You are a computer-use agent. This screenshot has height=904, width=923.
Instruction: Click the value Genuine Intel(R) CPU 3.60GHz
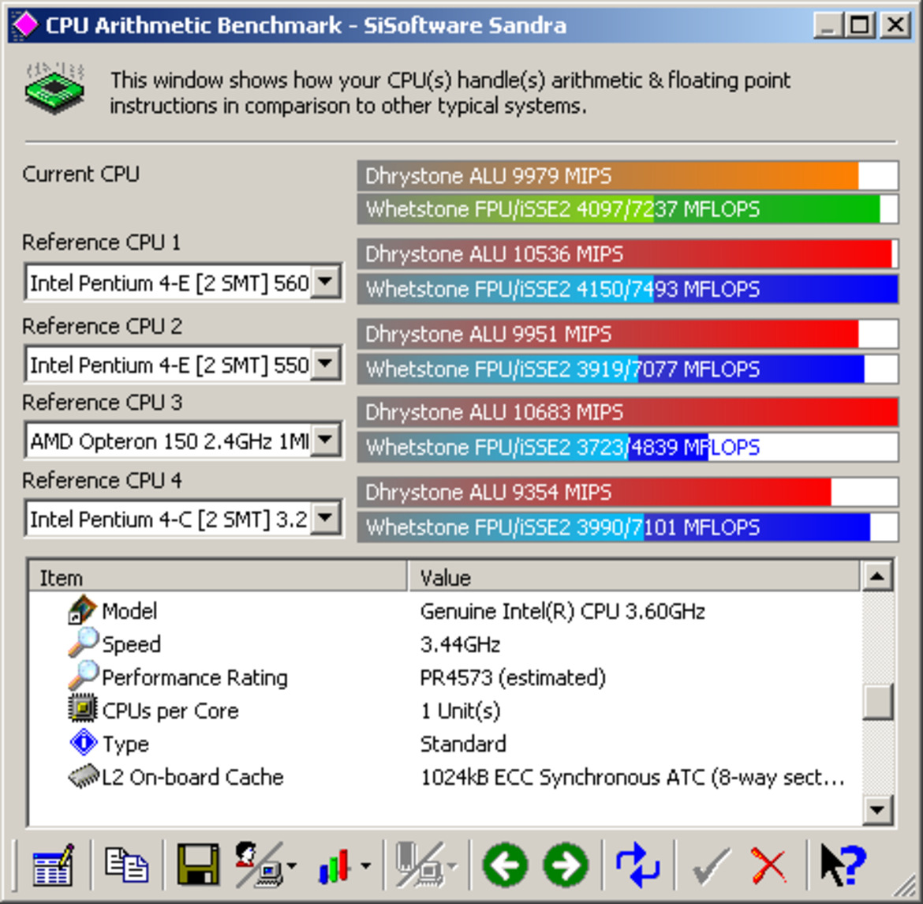coord(562,611)
